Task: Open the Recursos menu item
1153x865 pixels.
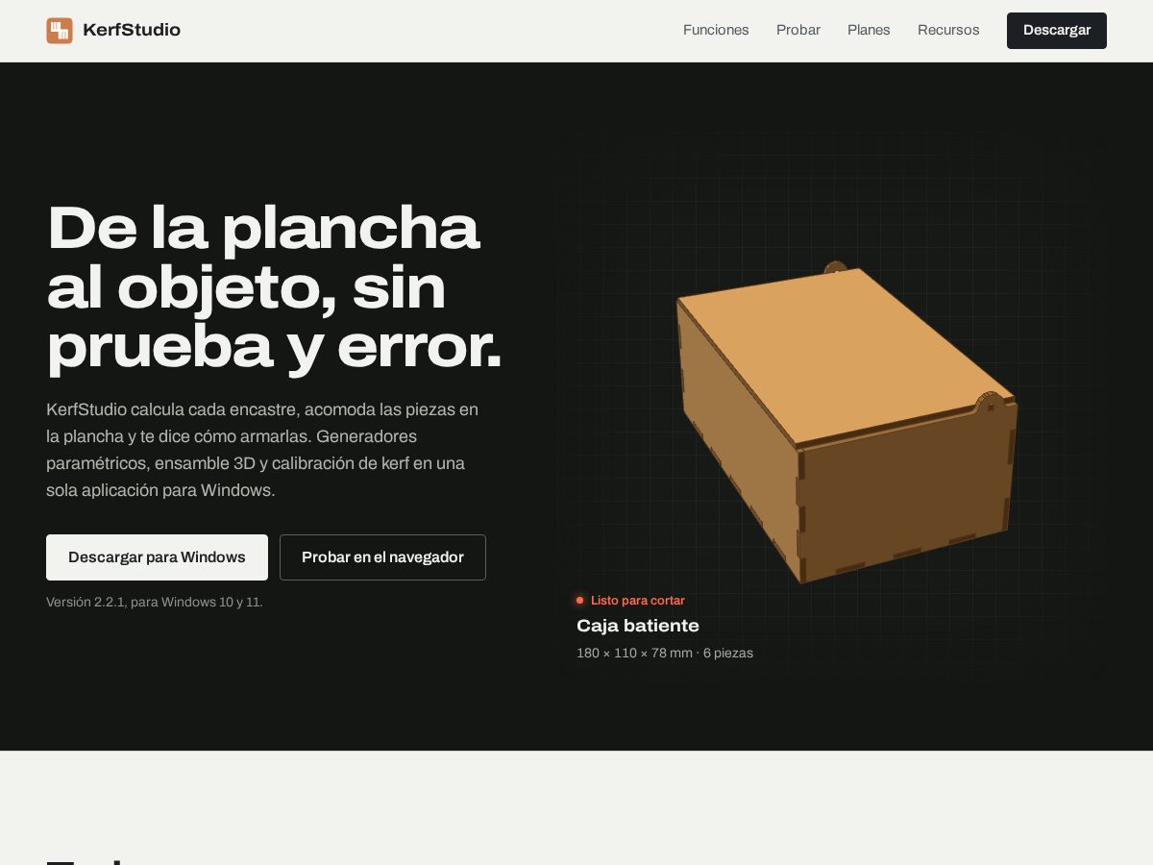Action: pyautogui.click(x=948, y=31)
